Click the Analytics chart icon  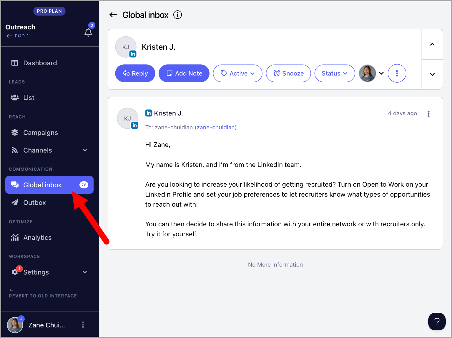[x=15, y=237]
